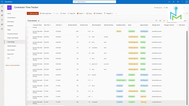Open the filter pane funnel icon
The width and height of the screenshot is (189, 106).
point(156,21)
